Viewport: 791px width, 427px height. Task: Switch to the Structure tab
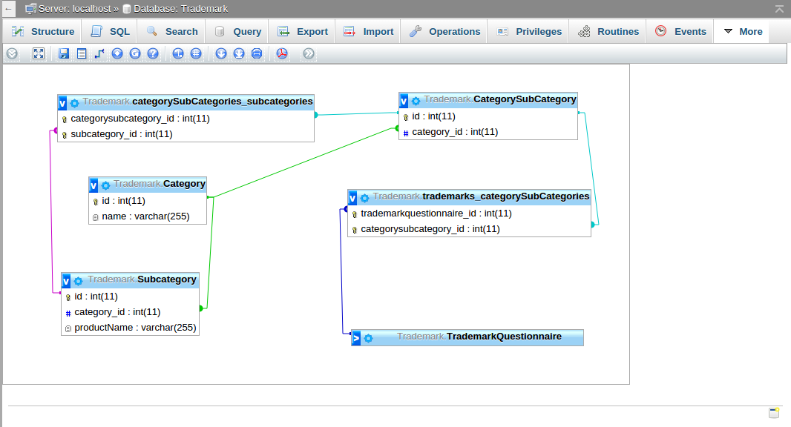[43, 31]
